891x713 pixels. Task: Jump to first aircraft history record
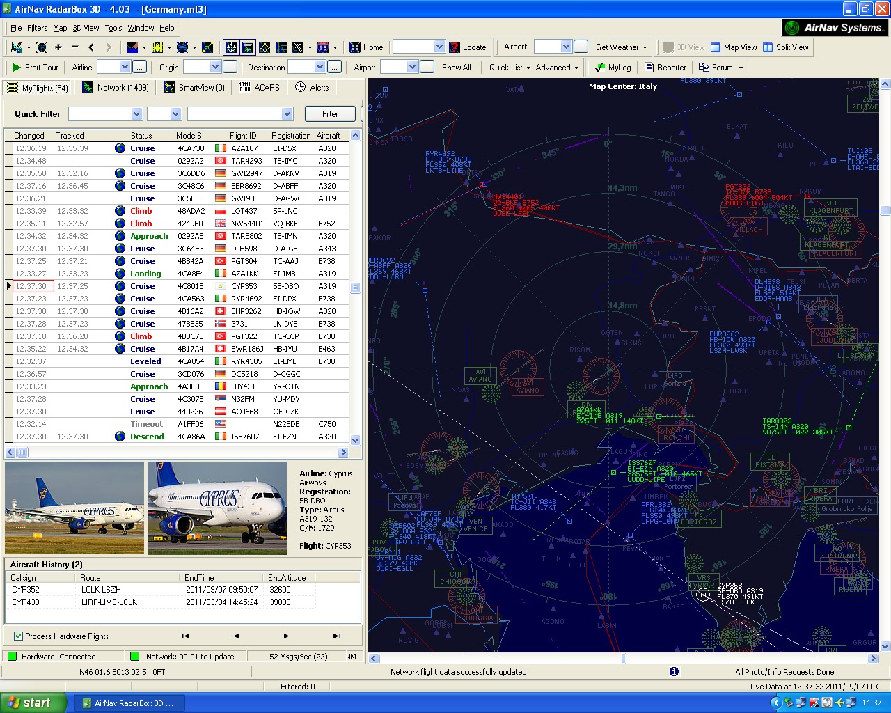186,636
